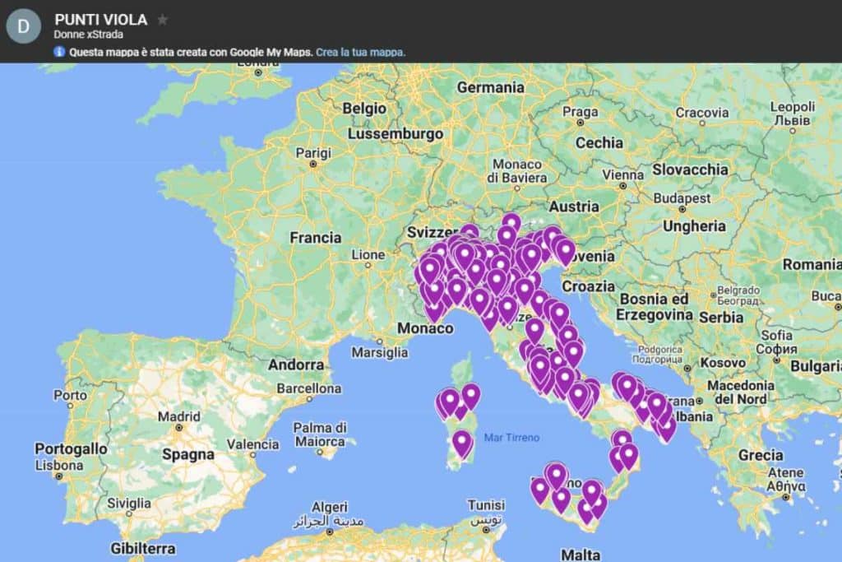
Task: Click the 'Lisbona' city label
Action: [x=59, y=465]
